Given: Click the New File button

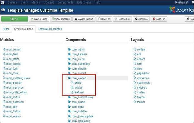Looking at the screenshot, I should point(104,19).
